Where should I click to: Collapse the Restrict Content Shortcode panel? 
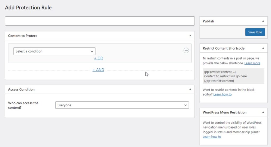point(263,48)
